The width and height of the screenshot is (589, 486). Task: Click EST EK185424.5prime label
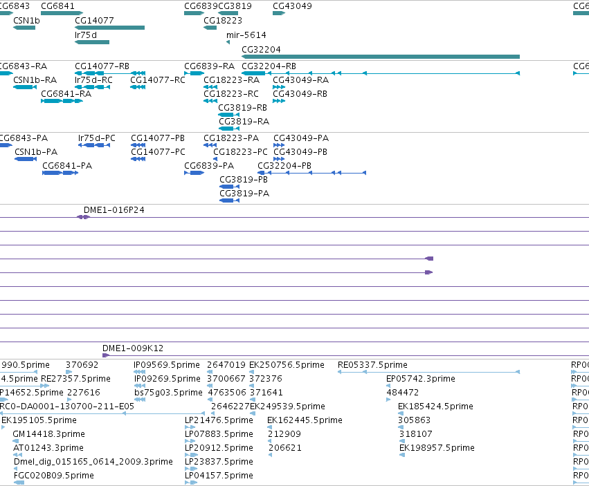(435, 406)
